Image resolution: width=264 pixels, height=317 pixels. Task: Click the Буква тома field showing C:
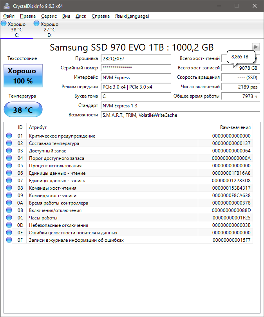point(136,96)
